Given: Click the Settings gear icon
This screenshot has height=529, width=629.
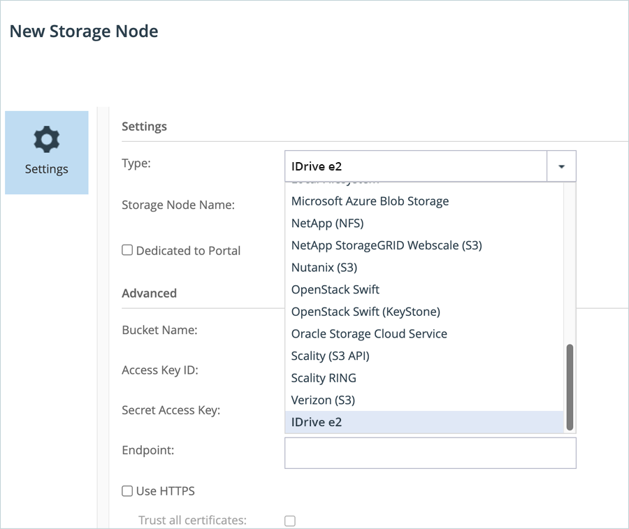Looking at the screenshot, I should pyautogui.click(x=47, y=140).
